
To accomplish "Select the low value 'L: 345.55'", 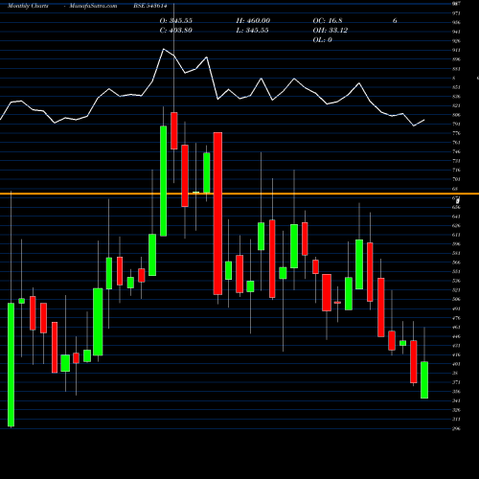I will [252, 30].
